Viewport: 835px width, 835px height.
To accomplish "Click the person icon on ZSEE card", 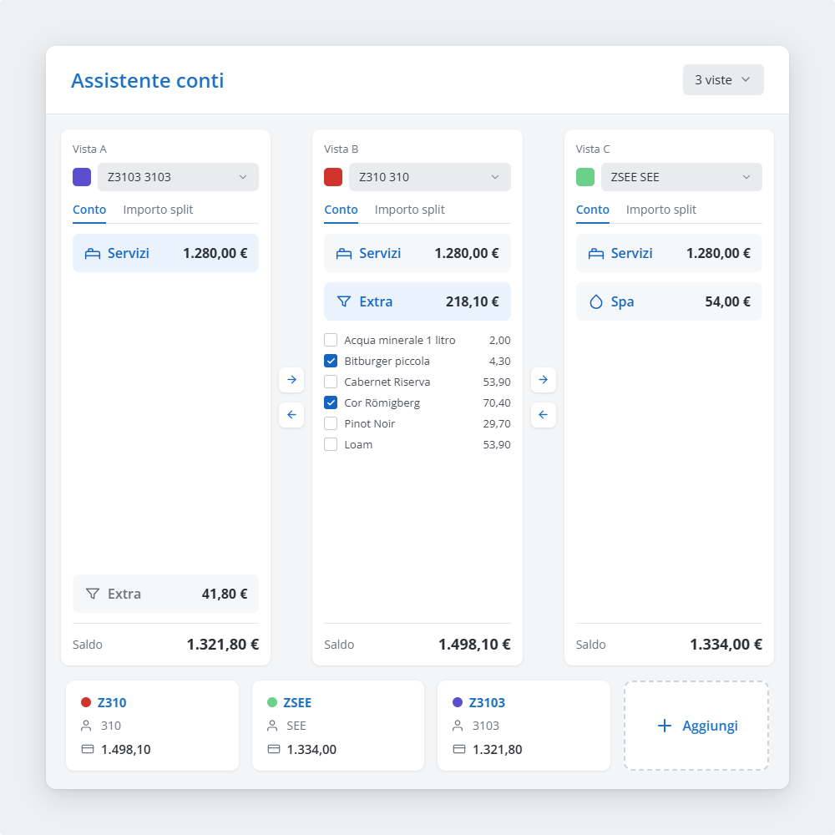I will [272, 726].
